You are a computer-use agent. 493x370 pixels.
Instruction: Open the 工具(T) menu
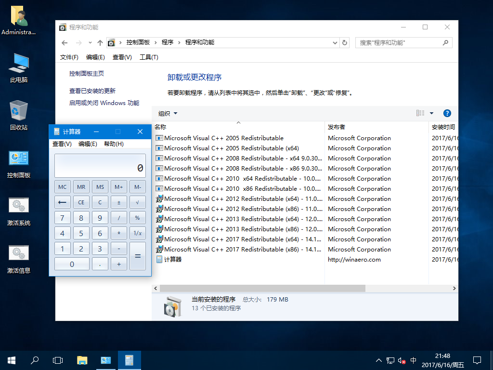(149, 57)
